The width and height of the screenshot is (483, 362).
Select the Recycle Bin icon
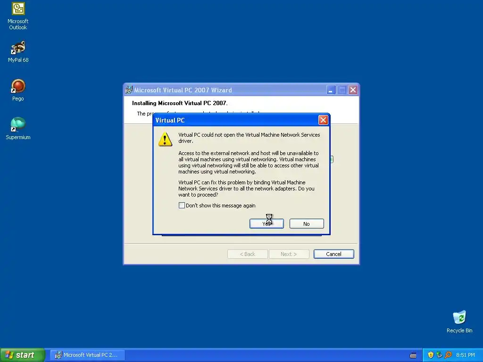click(459, 321)
